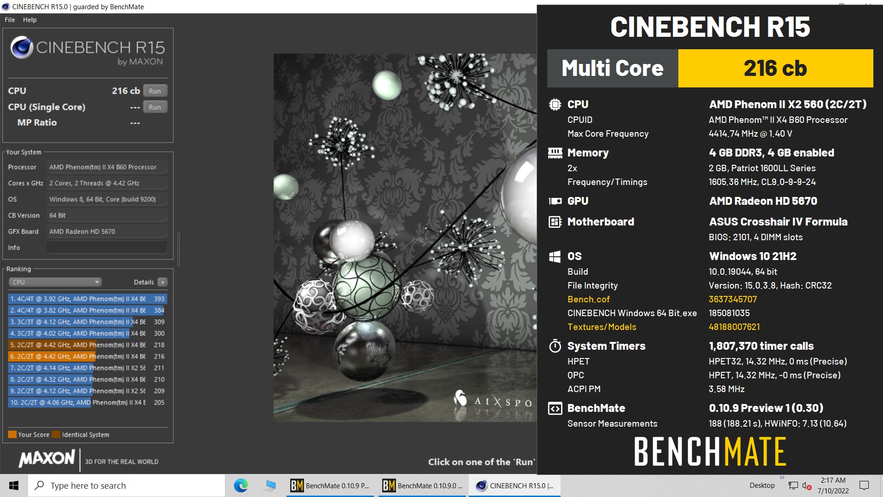The image size is (883, 497).
Task: Run the CPU multi-core benchmark
Action: (155, 91)
